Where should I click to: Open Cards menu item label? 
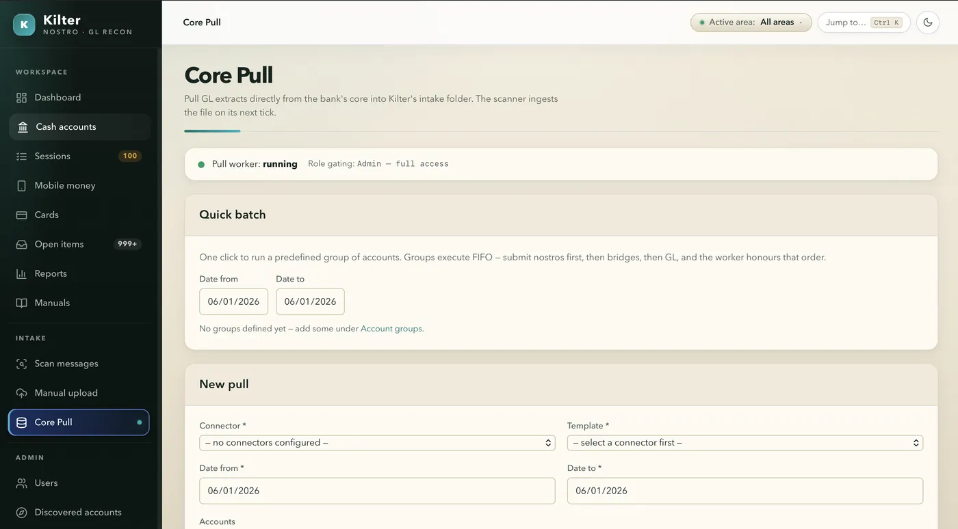coord(47,215)
